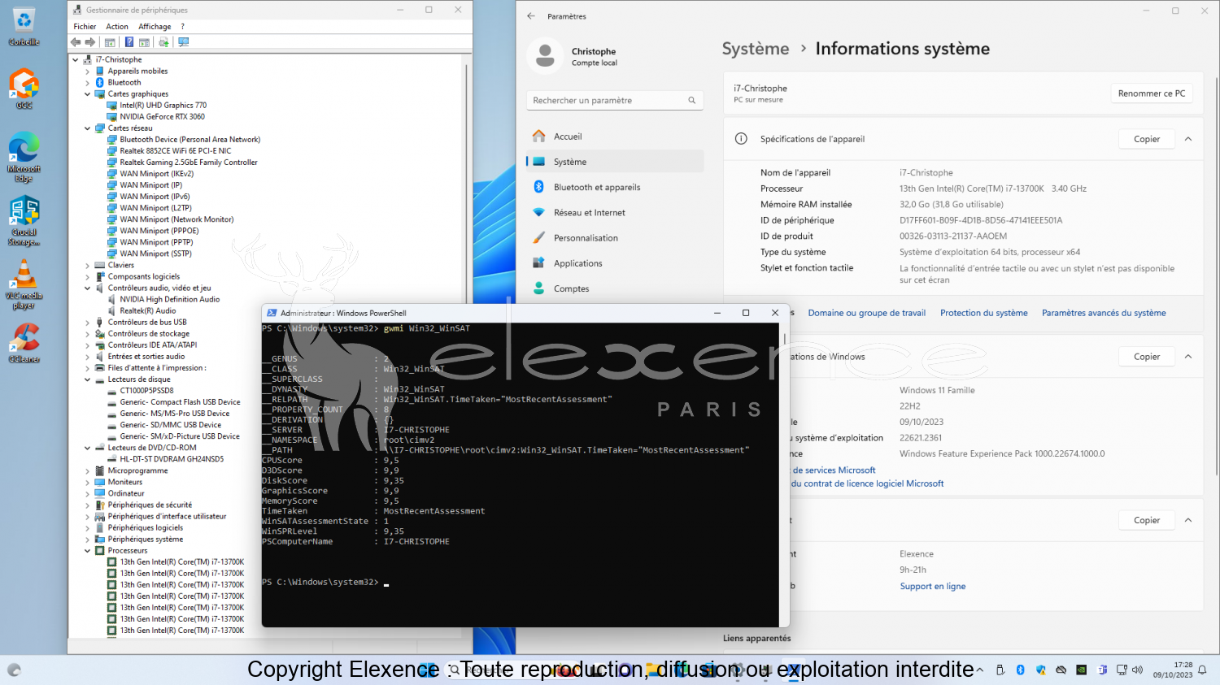The height and width of the screenshot is (685, 1220).
Task: Collapse i7-Christophe root node in Device Manager
Action: click(x=76, y=59)
